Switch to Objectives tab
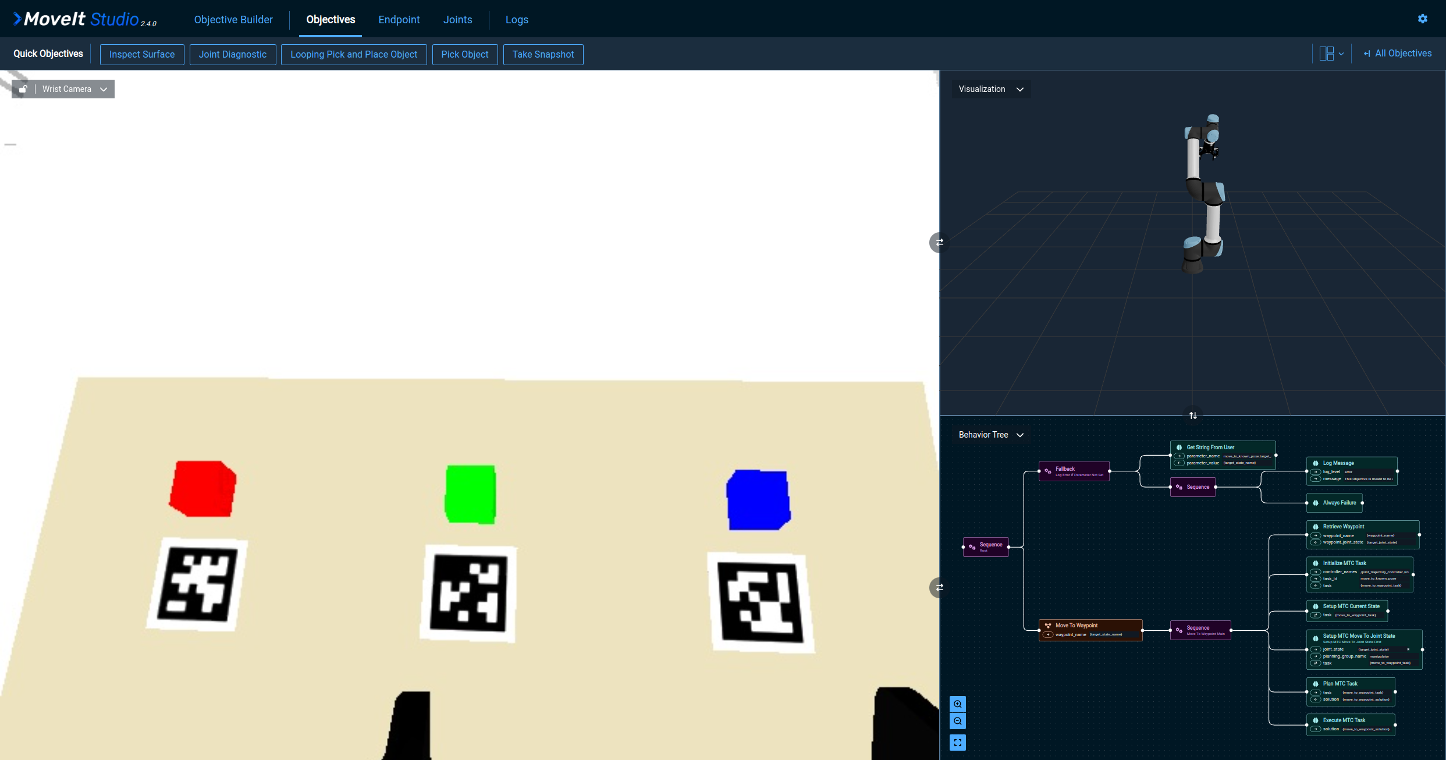The height and width of the screenshot is (760, 1446). point(331,19)
